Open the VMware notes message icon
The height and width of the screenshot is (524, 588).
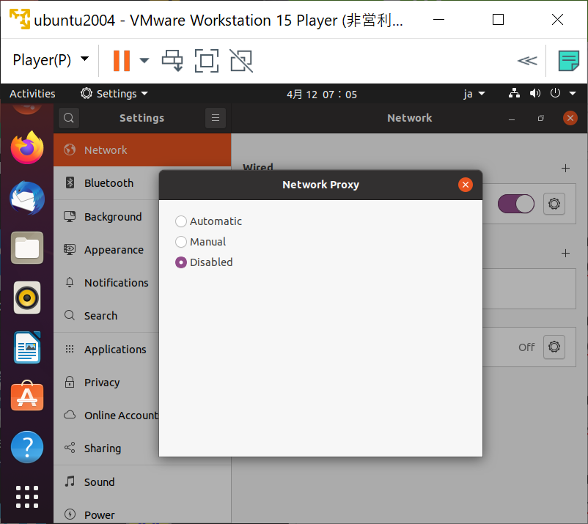click(568, 61)
